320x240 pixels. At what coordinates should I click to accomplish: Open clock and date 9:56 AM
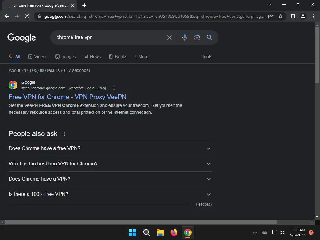click(297, 232)
